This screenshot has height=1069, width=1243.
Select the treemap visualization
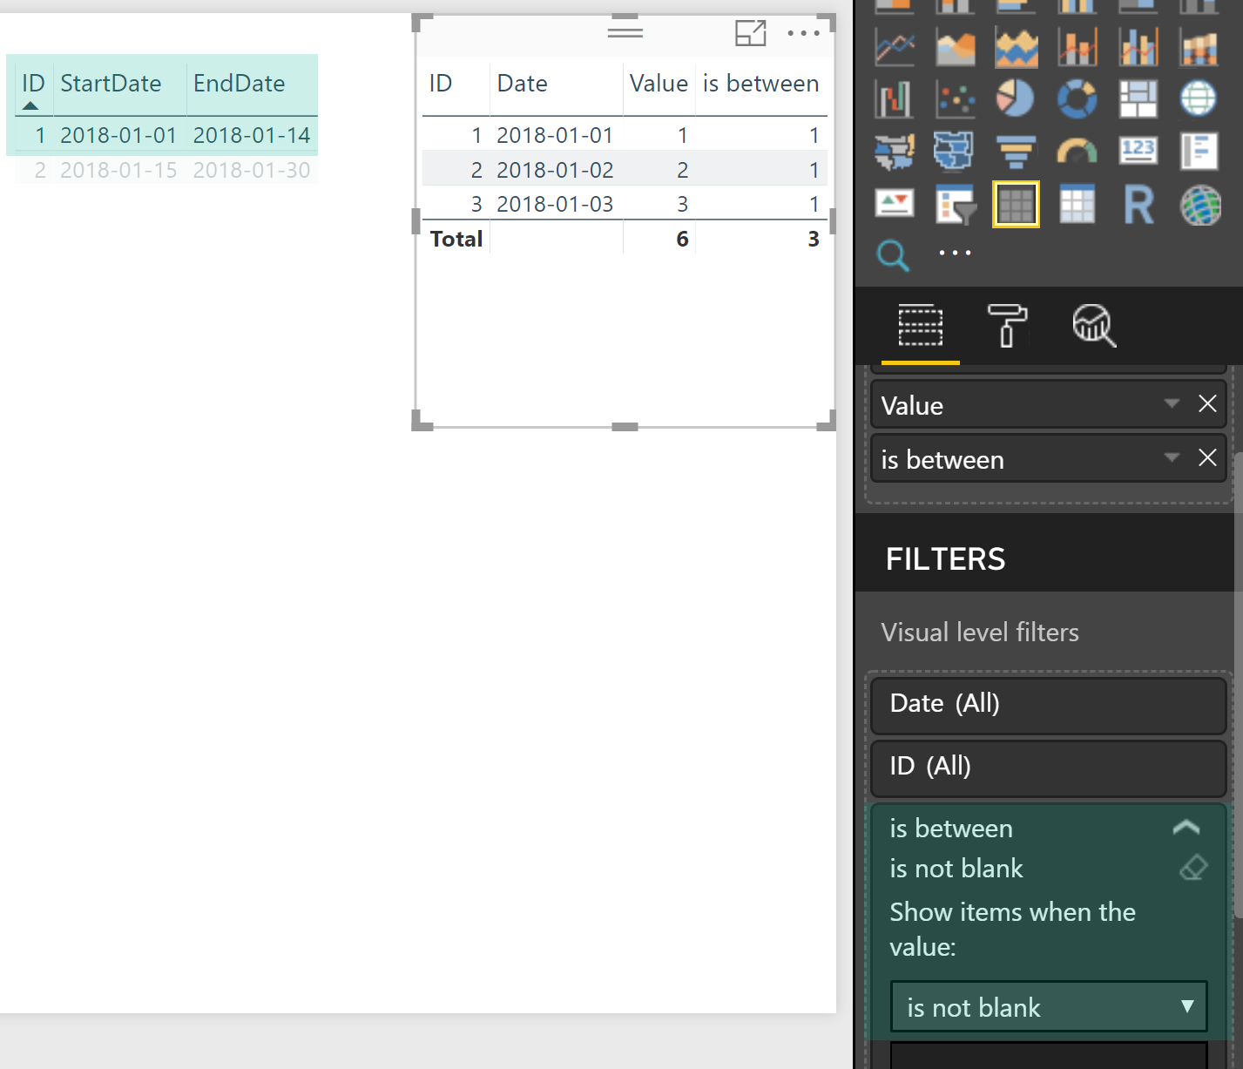pyautogui.click(x=1138, y=99)
